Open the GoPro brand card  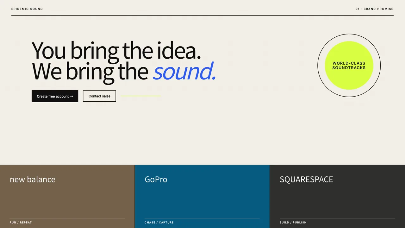(202, 196)
